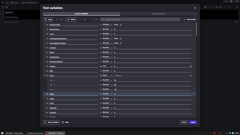Open Help via question mark icon
This screenshot has width=240, height=135.
click(x=63, y=122)
